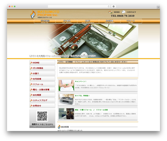This screenshot has width=167, height=141.
Task: Click the large bathroom hero banner image
Action: click(x=83, y=41)
